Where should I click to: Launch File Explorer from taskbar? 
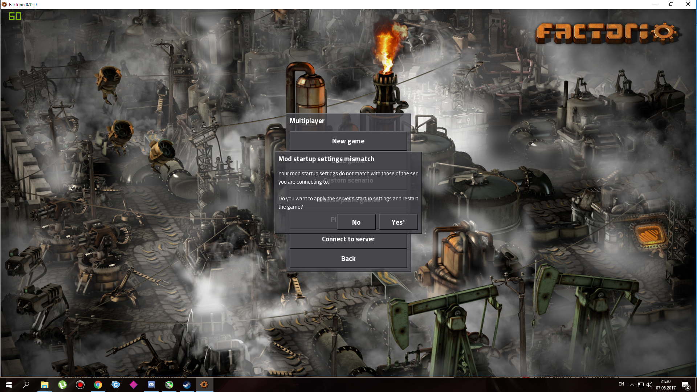(44, 385)
